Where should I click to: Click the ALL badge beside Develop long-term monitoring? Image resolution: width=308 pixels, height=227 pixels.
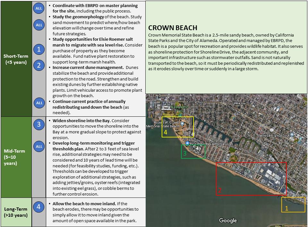[x=39, y=147]
